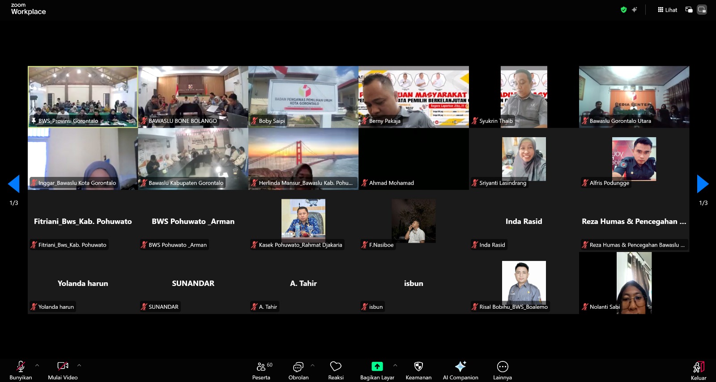Viewport: 716px width, 382px height.
Task: Select the BWS_Provinsi Gorontalo video tile
Action: [83, 97]
